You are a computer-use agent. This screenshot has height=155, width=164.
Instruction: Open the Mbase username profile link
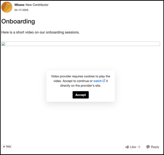(x=19, y=5)
